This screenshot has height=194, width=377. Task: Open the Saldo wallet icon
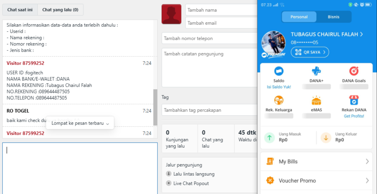(x=279, y=71)
